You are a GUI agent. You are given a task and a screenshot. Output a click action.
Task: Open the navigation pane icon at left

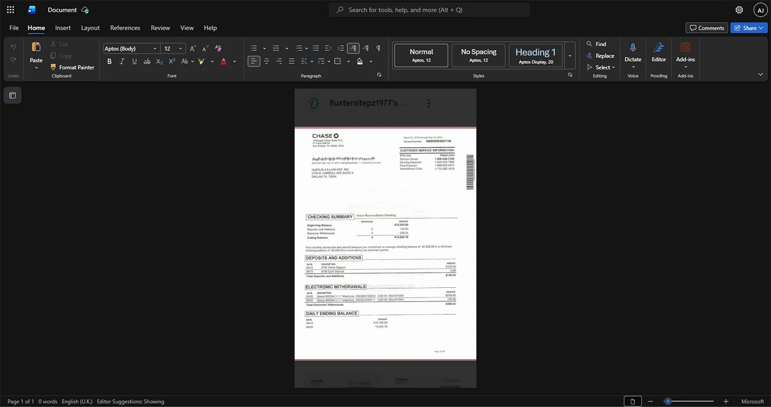[x=12, y=95]
